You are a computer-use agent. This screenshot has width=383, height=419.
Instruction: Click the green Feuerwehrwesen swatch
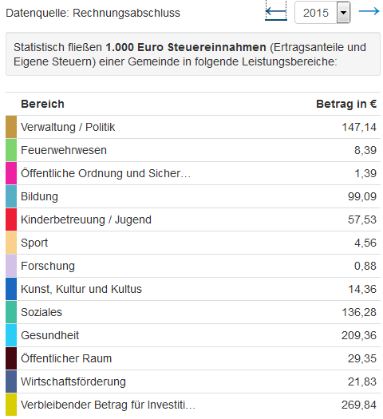coord(11,150)
